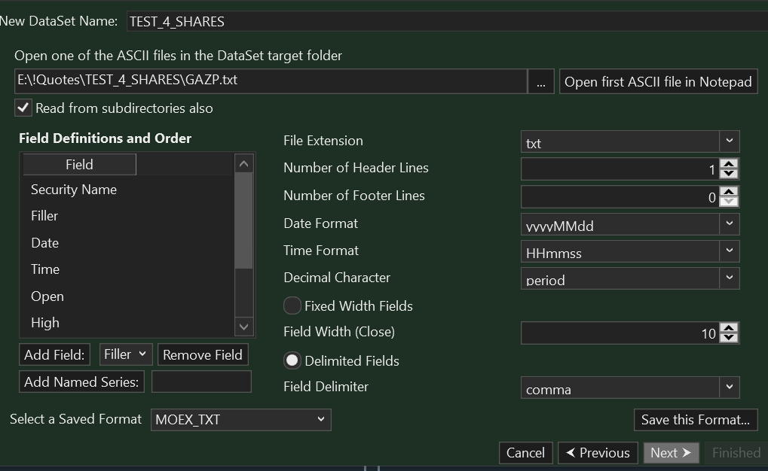Screen dimensions: 768x471
Task: Uncheck Read from subdirectories also
Action: coord(24,108)
